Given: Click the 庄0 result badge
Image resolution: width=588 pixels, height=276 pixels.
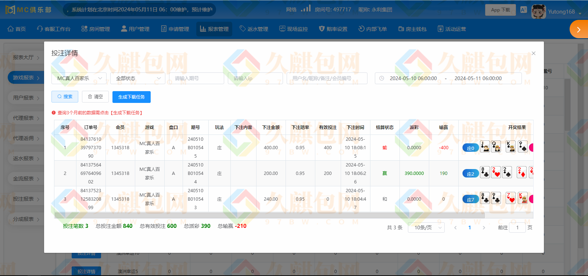Looking at the screenshot, I should pyautogui.click(x=470, y=148).
